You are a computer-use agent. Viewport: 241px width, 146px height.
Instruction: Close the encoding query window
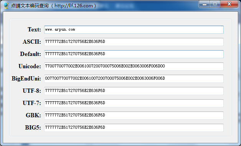[x=229, y=4]
